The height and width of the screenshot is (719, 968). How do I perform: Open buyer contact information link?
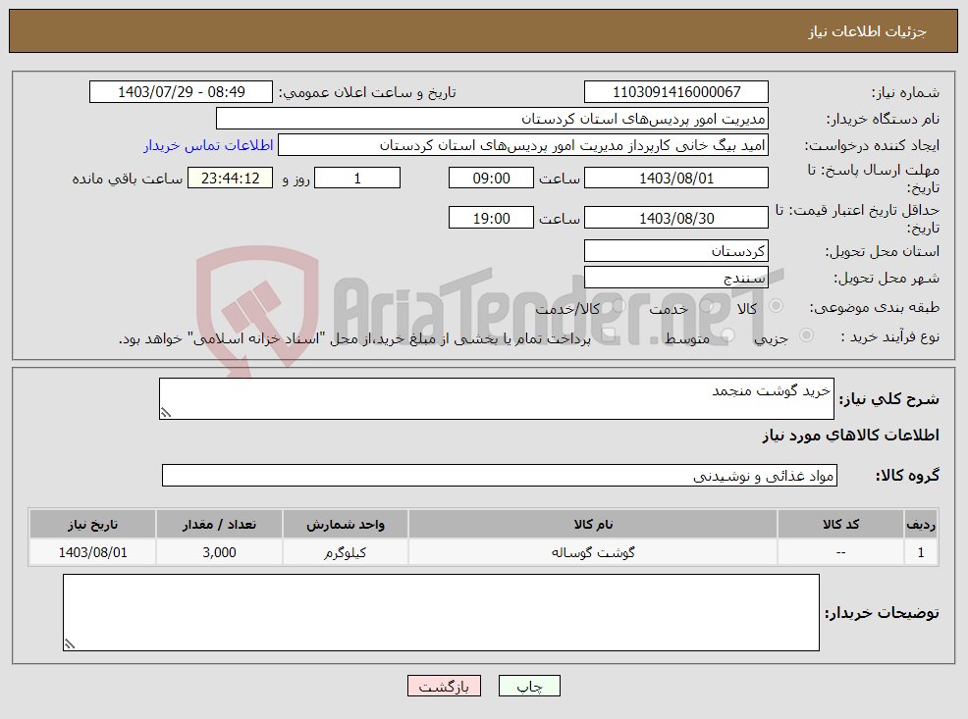click(x=209, y=145)
